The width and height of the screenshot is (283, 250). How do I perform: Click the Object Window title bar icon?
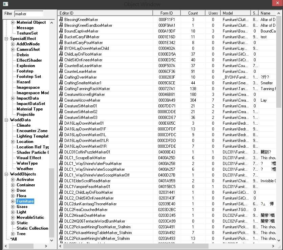click(6, 4)
